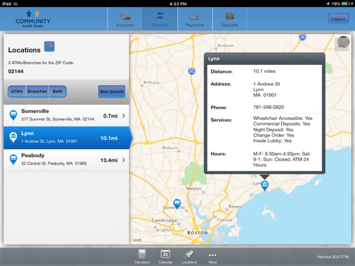Tap the Somerville ATM pin in list
This screenshot has width=355, height=266.
[x=13, y=115]
